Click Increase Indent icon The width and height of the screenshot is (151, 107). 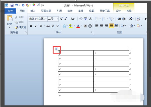[124, 19]
